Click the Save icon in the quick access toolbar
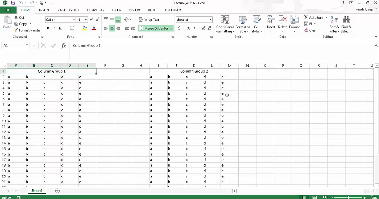Viewport: 379px width, 199px height. tap(13, 3)
